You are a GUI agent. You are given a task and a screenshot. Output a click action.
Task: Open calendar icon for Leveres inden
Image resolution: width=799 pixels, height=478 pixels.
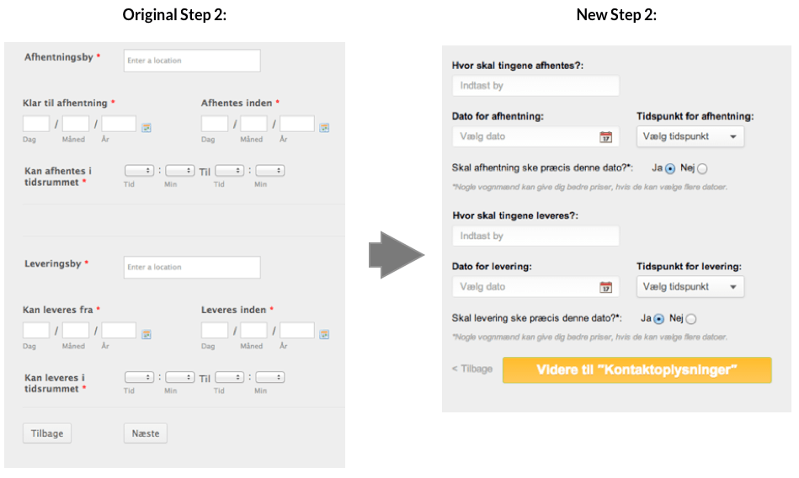pos(324,333)
